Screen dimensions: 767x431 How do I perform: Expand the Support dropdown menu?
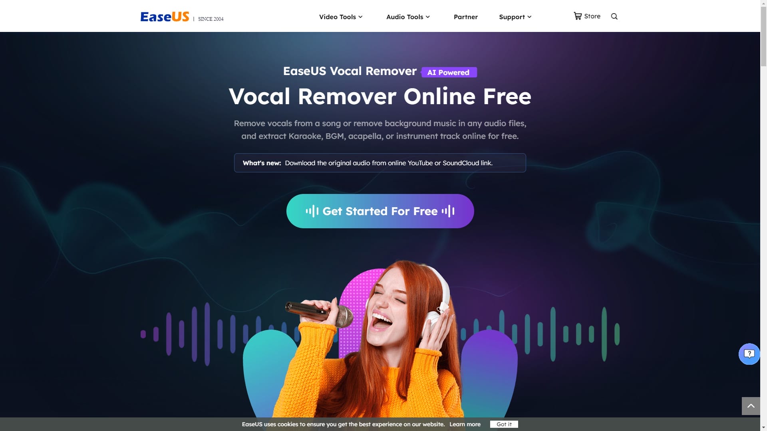click(515, 16)
